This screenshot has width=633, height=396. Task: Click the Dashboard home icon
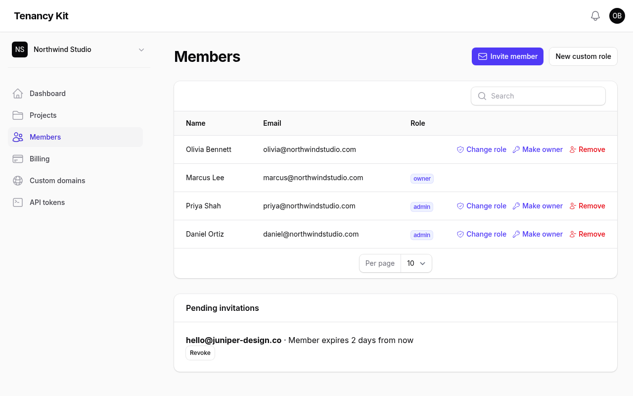click(18, 94)
